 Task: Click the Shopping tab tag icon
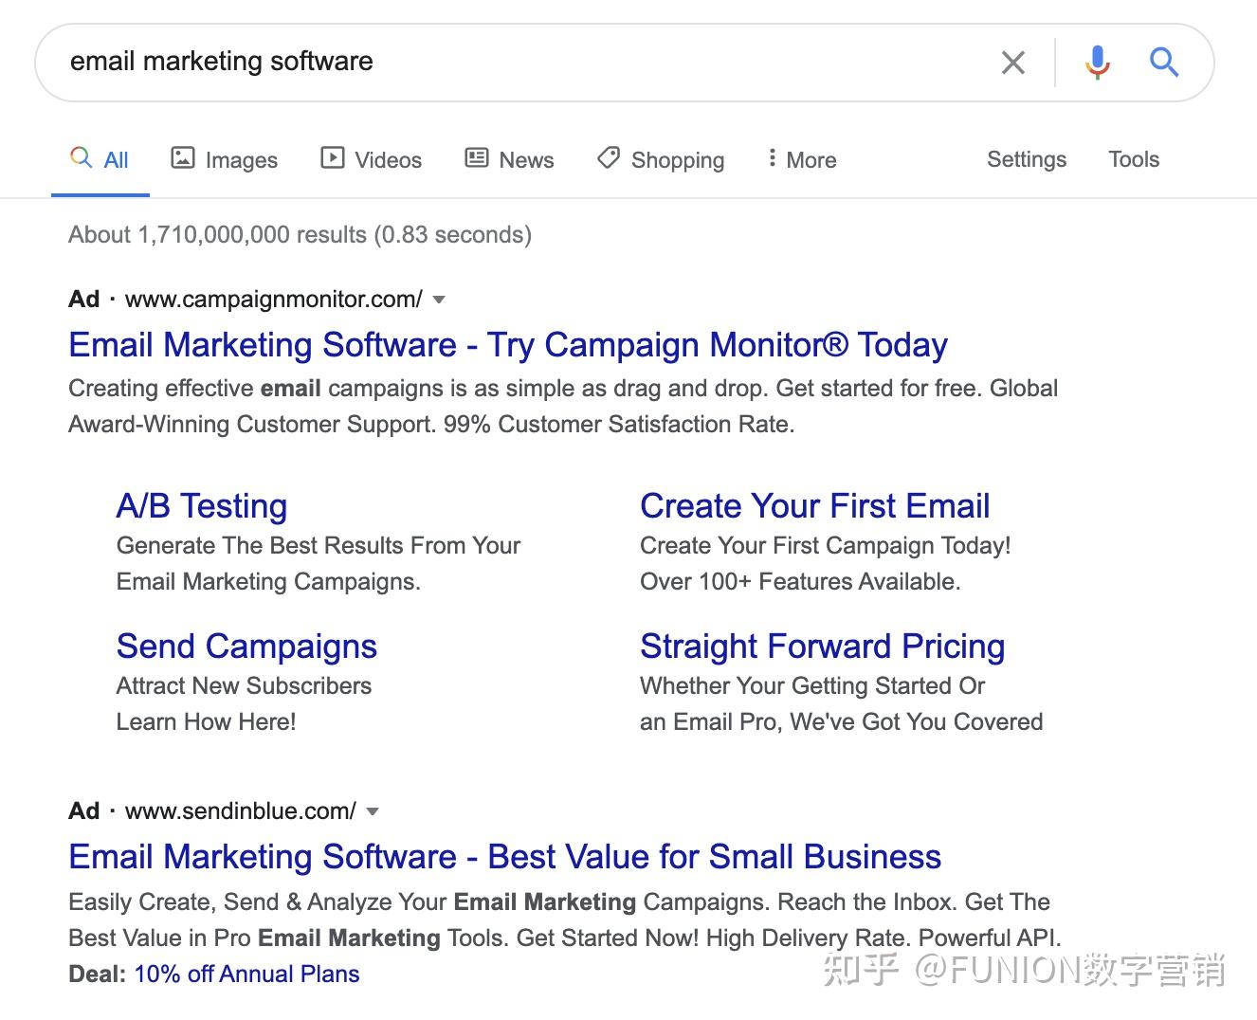[x=609, y=157]
